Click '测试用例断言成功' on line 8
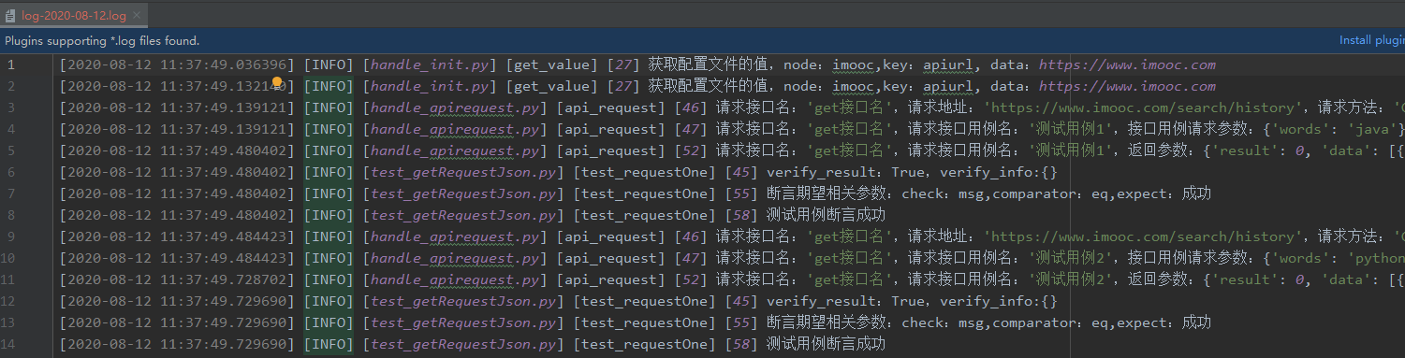The width and height of the screenshot is (1405, 358). pyautogui.click(x=826, y=215)
